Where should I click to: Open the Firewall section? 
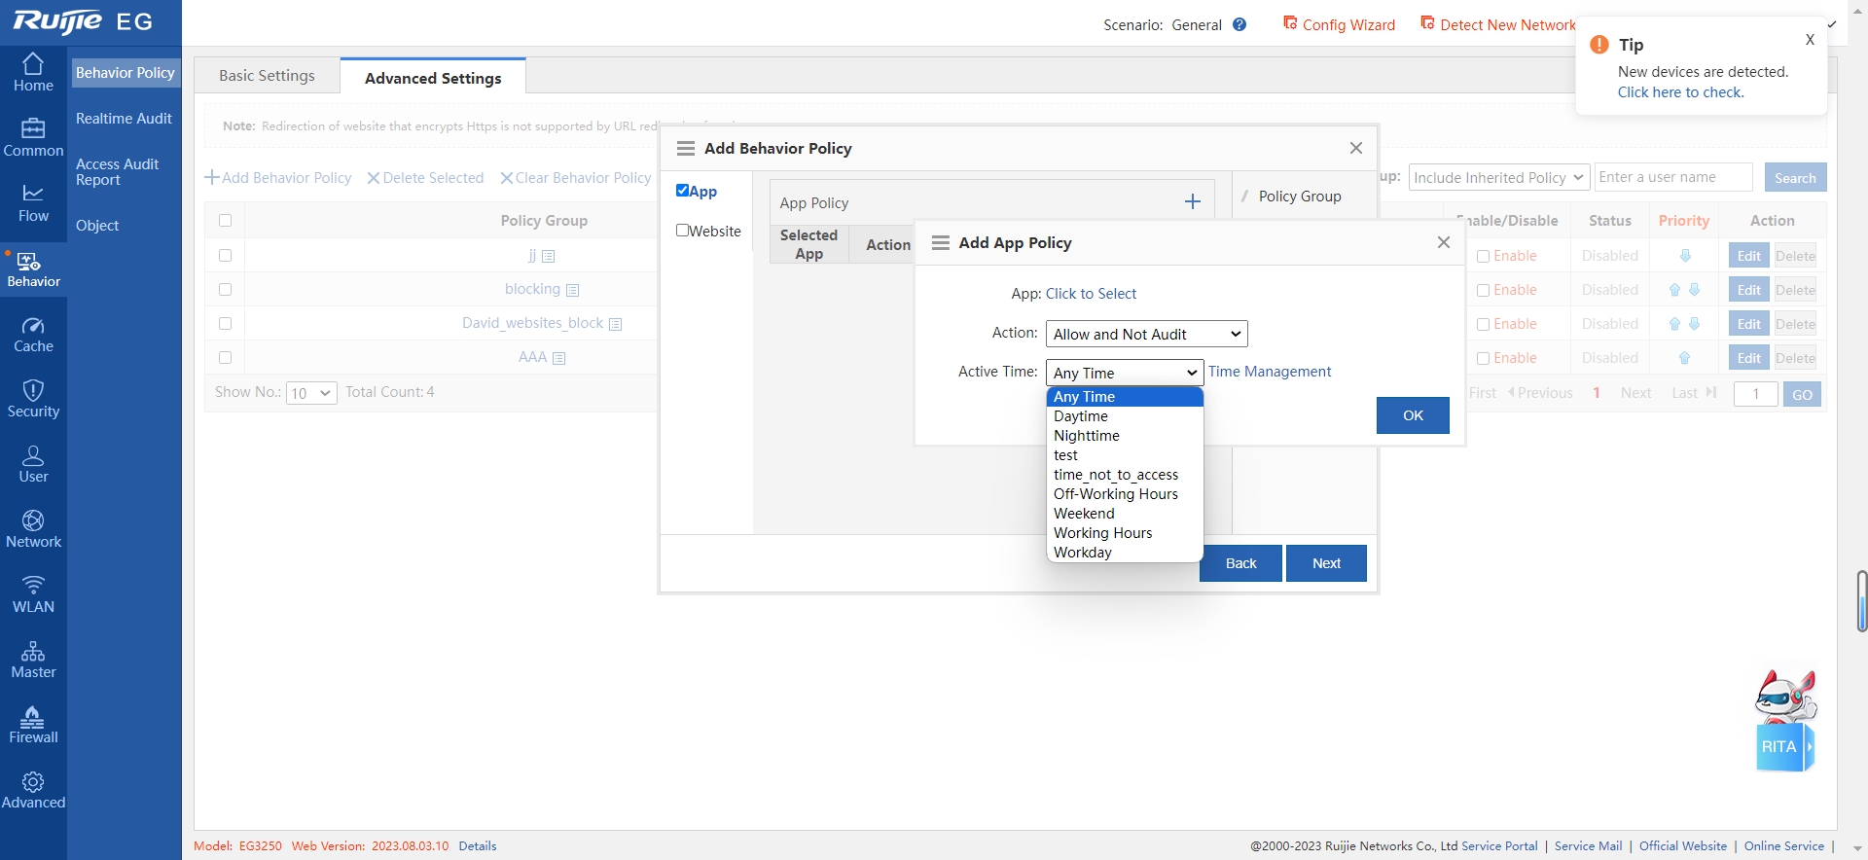coord(33,725)
